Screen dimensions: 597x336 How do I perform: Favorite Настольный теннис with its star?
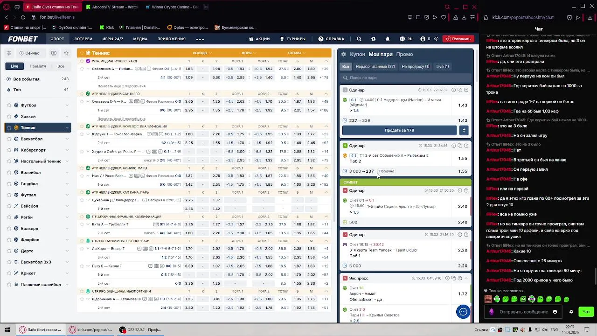click(9, 161)
